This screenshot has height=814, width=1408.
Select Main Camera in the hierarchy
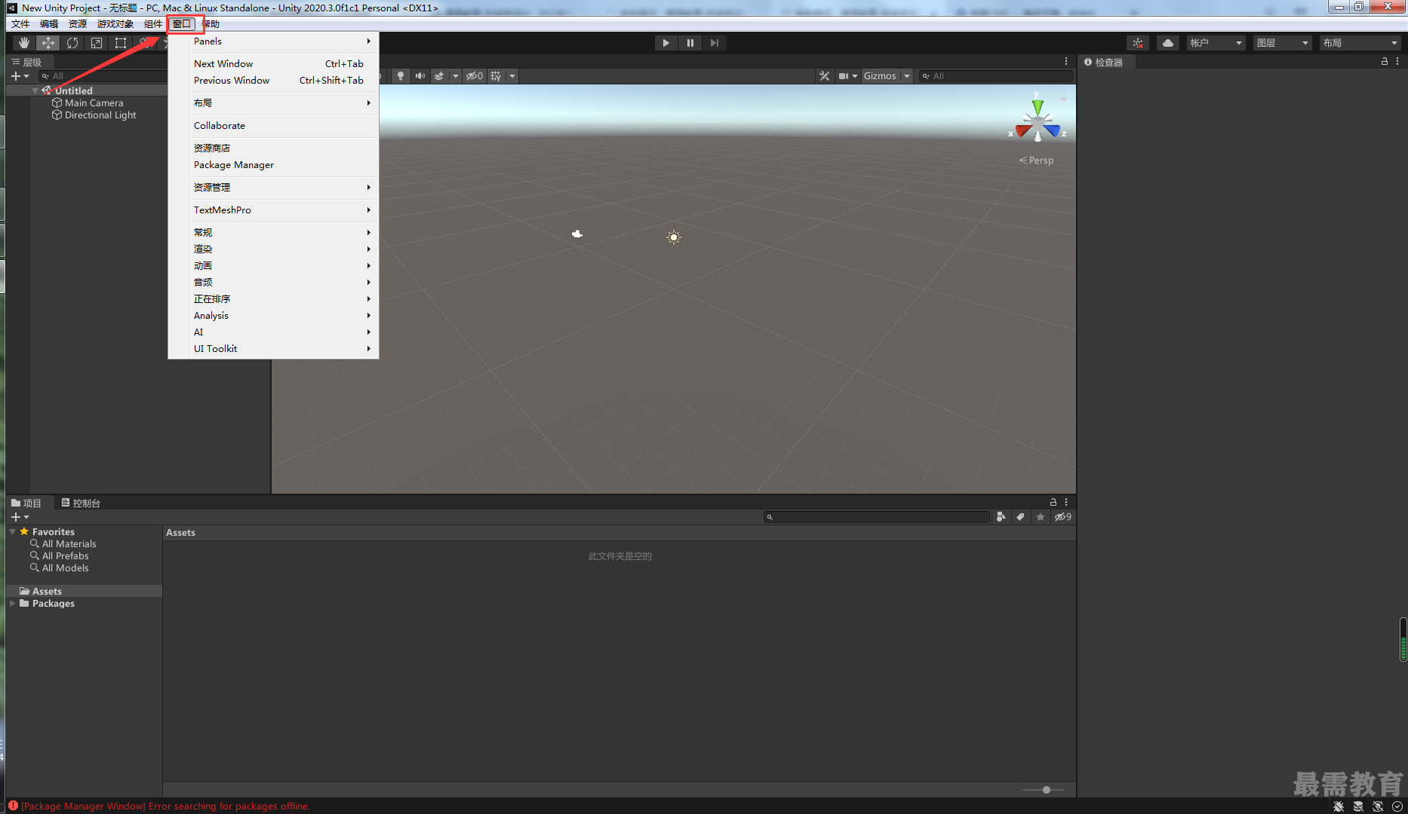point(94,103)
